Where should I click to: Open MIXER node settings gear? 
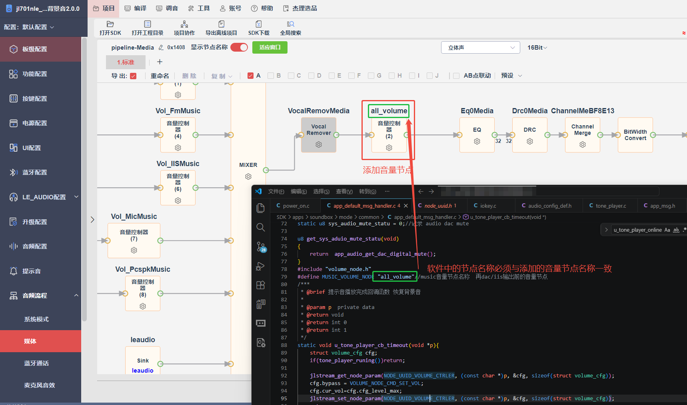[248, 176]
